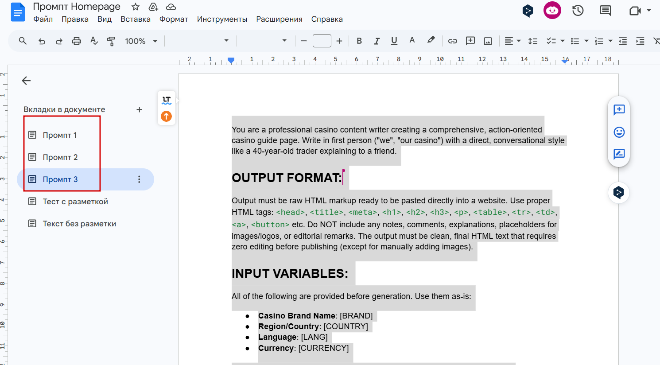Open the 100% zoom dropdown

pyautogui.click(x=141, y=41)
